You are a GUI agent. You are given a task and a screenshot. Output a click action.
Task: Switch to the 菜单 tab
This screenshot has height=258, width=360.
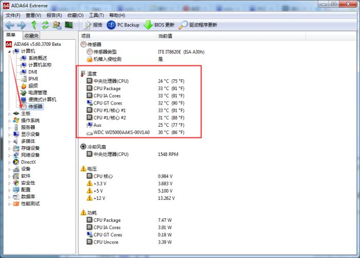coord(11,35)
